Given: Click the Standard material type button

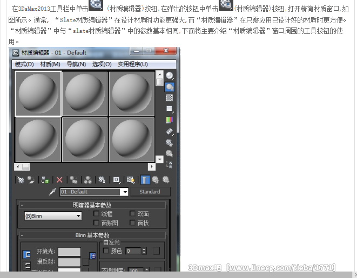Looking at the screenshot, I should (150, 192).
